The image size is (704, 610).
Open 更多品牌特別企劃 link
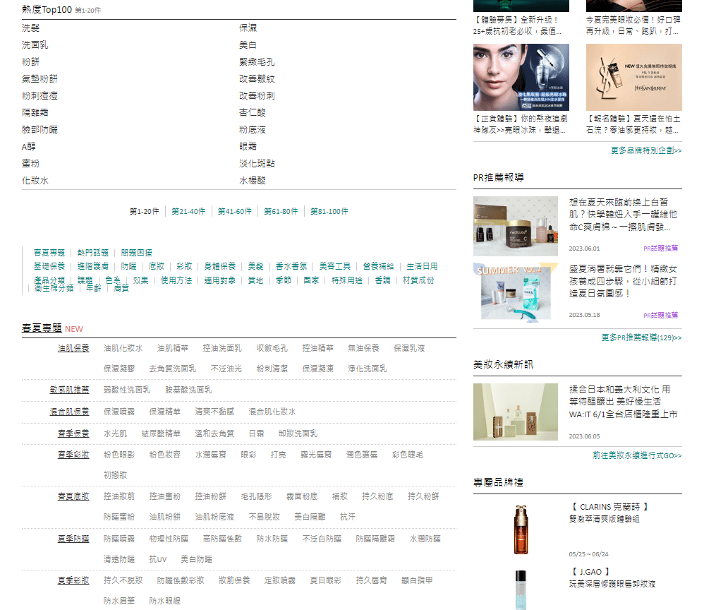pos(645,150)
